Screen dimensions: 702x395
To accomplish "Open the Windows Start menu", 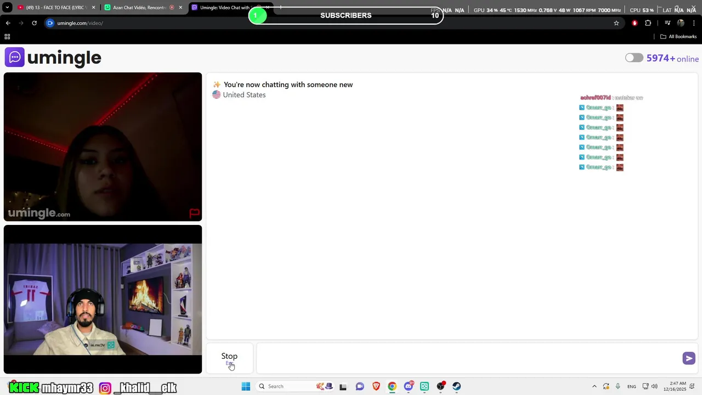I will click(246, 386).
